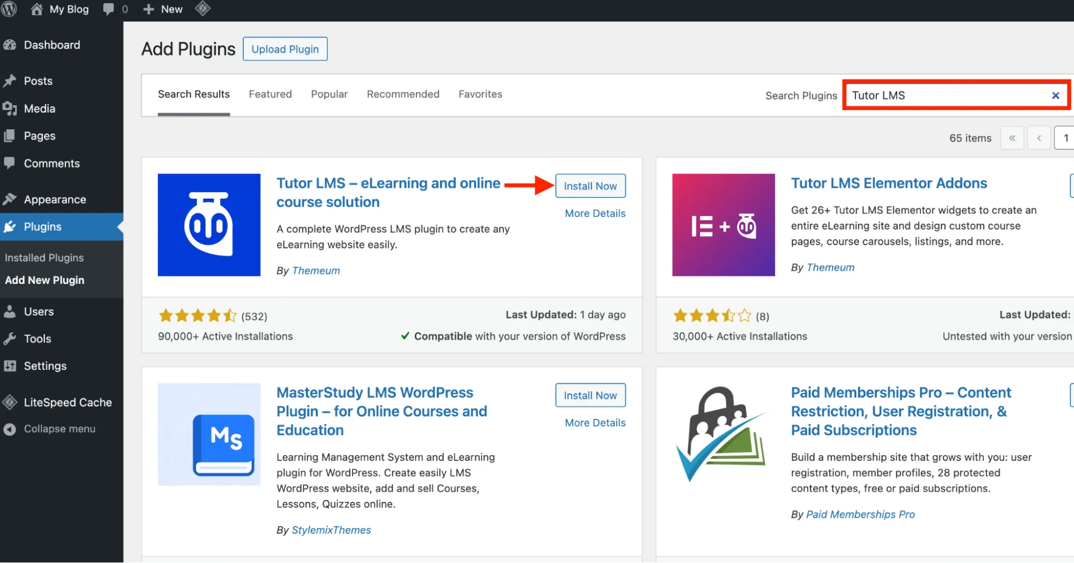Screen dimensions: 1074x563
Task: Open My Blog home icon
Action: [x=37, y=9]
